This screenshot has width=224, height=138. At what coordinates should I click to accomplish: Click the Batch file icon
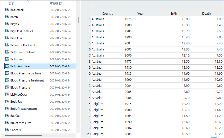7,17
